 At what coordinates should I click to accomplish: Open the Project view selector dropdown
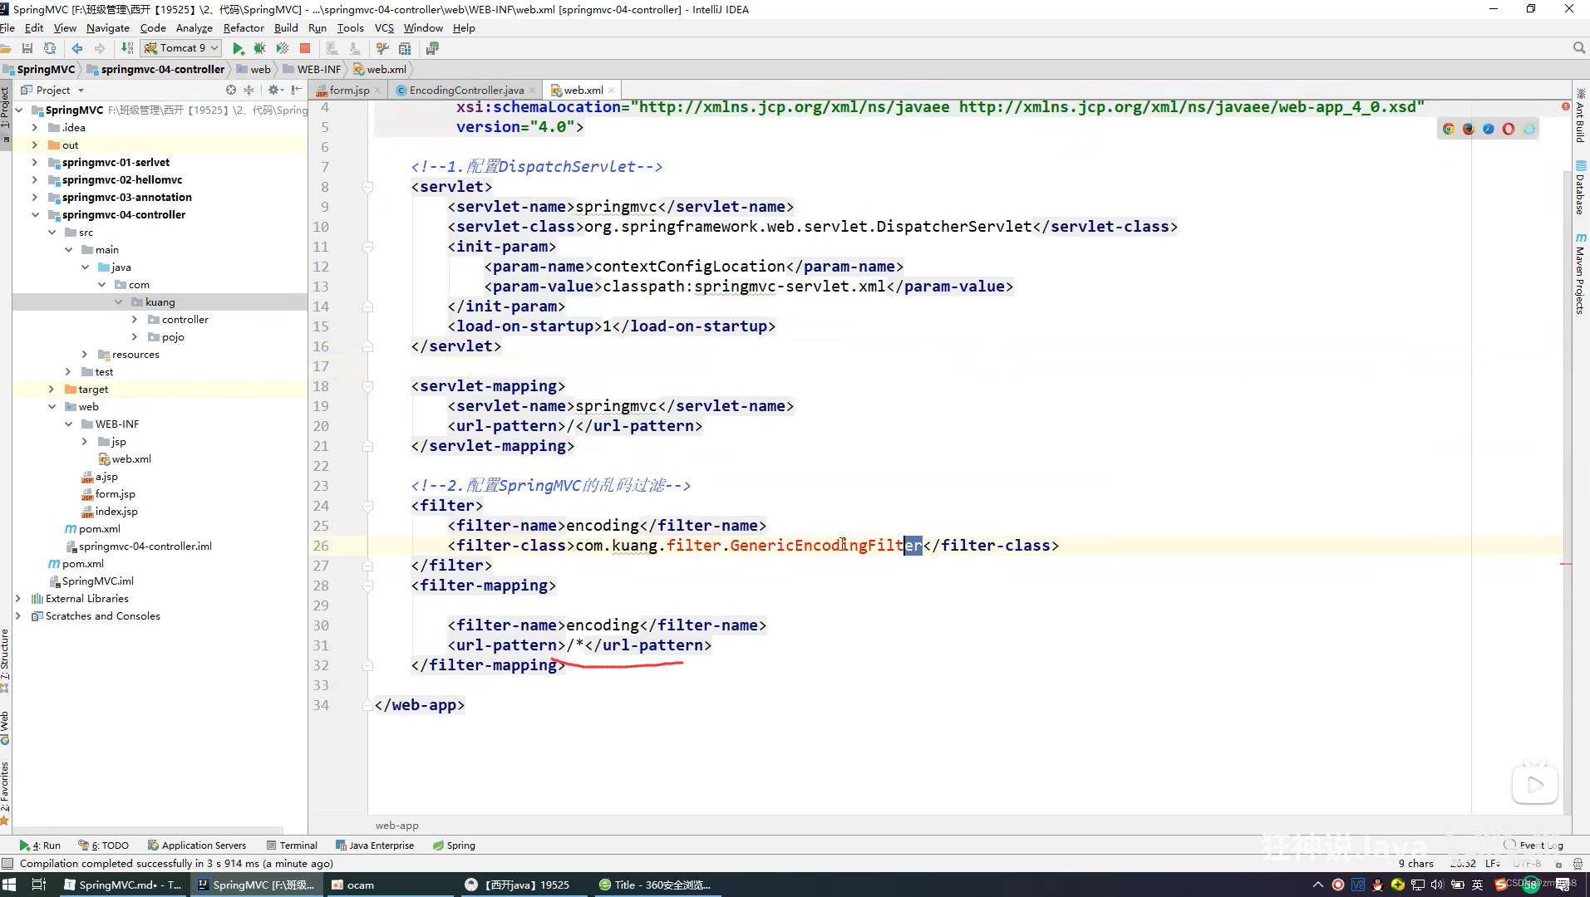pos(53,90)
